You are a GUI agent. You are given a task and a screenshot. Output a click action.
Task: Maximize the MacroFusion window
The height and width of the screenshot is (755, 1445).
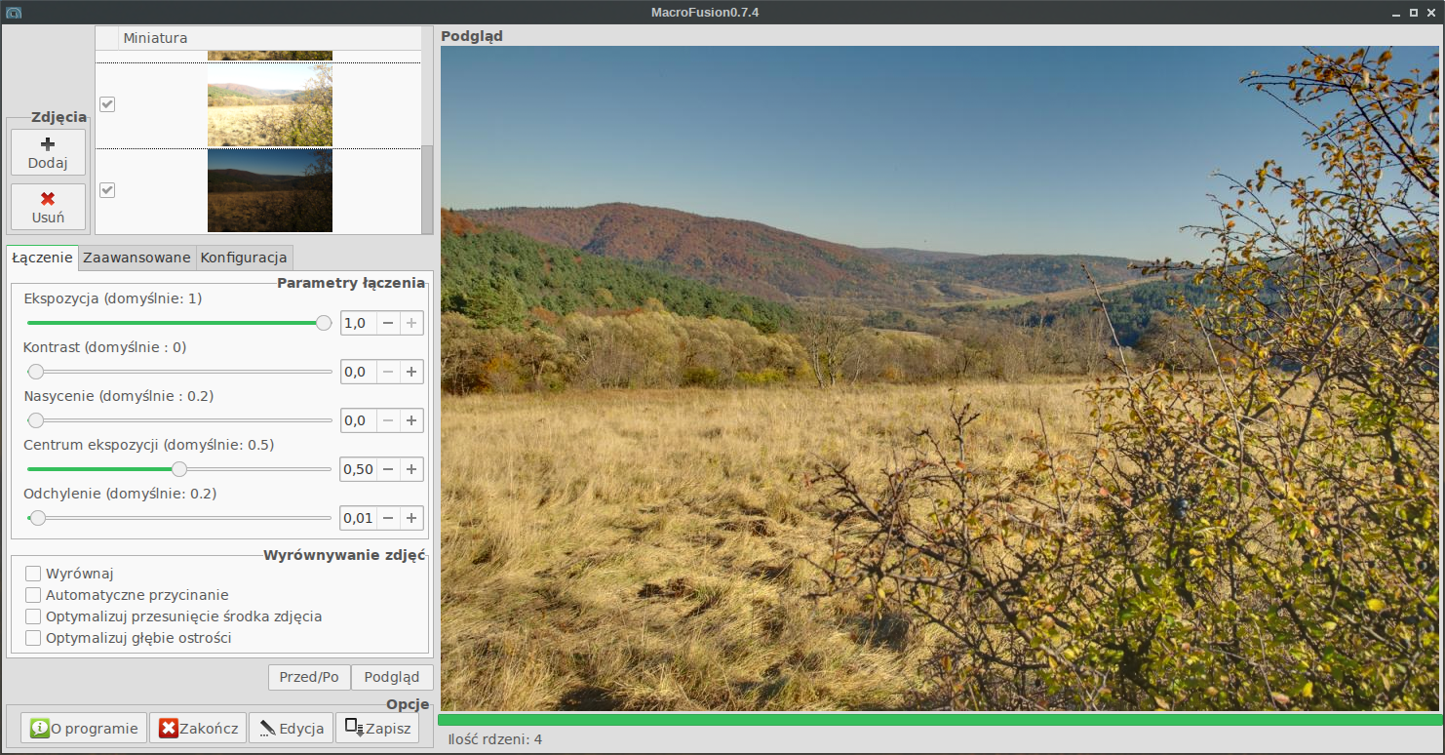[1414, 12]
